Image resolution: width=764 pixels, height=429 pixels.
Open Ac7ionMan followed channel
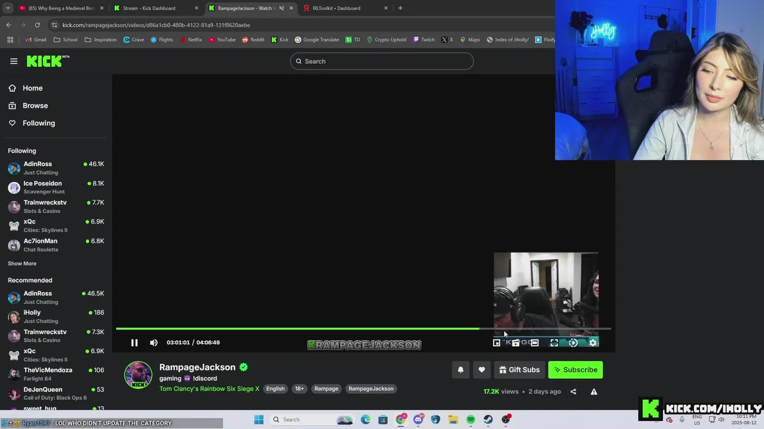pyautogui.click(x=56, y=245)
